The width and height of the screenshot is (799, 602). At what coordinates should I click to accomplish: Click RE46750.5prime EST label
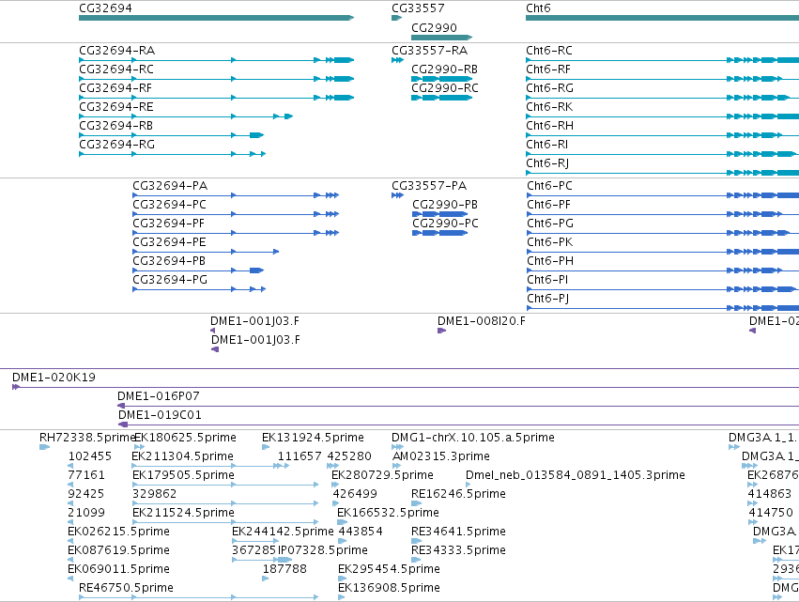click(x=127, y=588)
